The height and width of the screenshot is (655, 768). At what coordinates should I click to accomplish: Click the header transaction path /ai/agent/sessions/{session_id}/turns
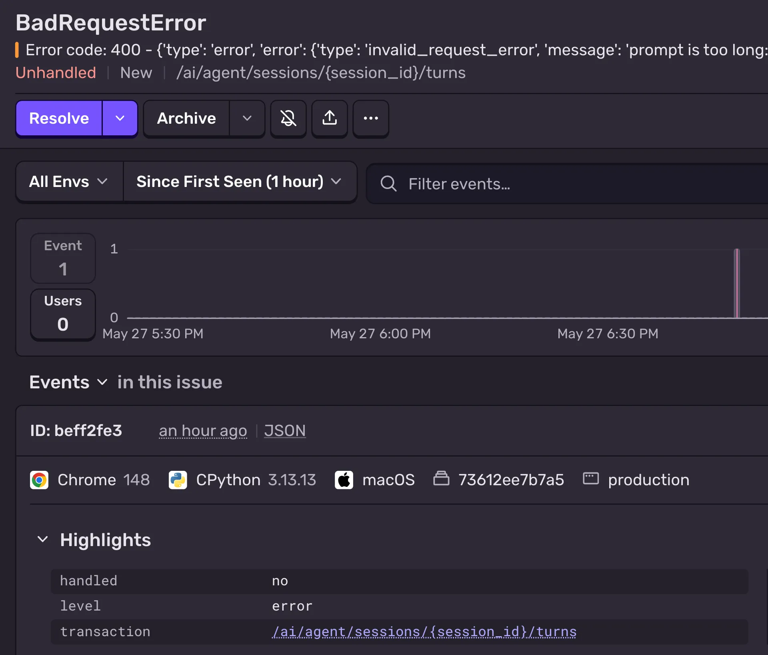tap(321, 73)
